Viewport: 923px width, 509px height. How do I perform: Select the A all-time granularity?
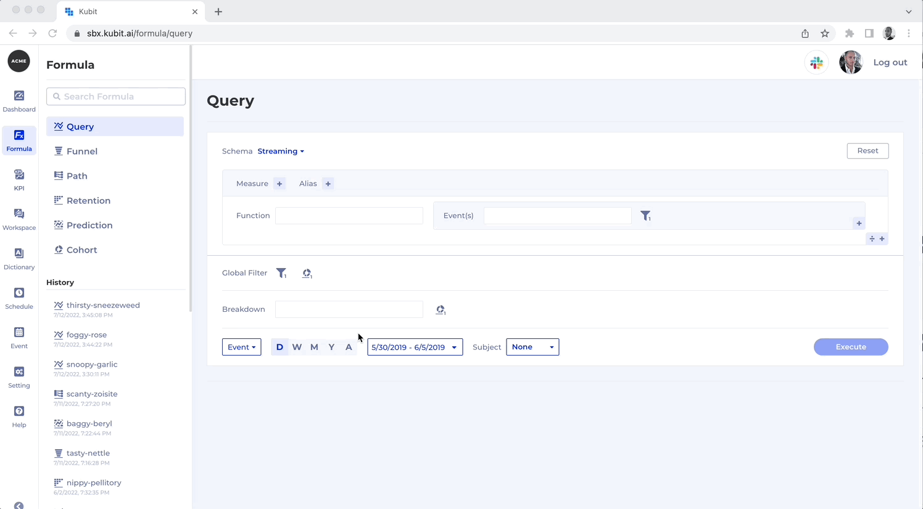[x=349, y=347]
